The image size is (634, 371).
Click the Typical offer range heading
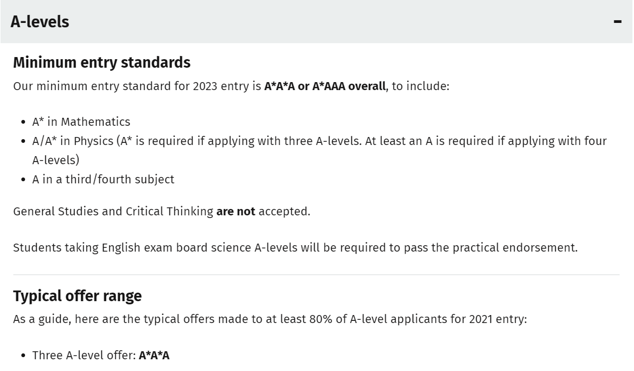click(77, 296)
